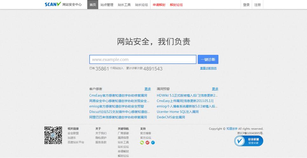Click footer link 隐私保护
This screenshot has height=158, width=307.
pos(101,138)
